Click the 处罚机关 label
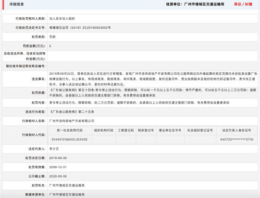 (39, 185)
